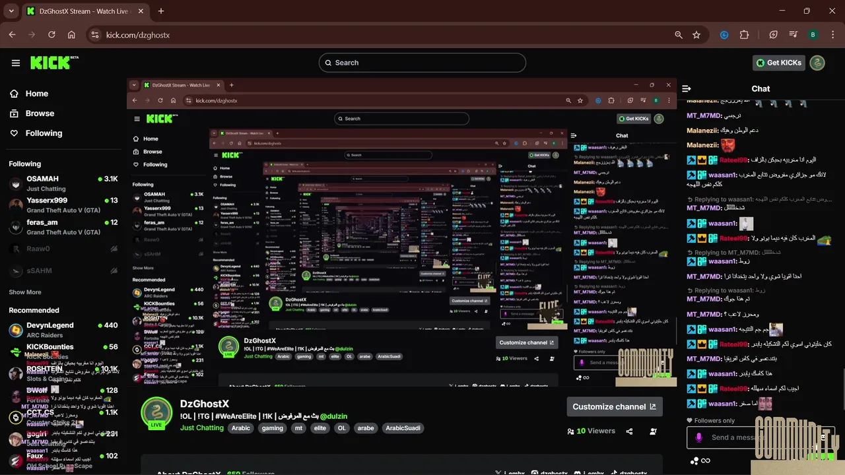Open Chrome's media controls music-note icon
845x475 pixels.
(794, 35)
